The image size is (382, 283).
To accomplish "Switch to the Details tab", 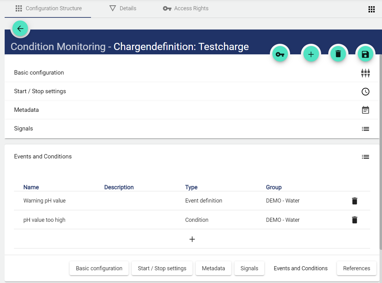I will 123,8.
